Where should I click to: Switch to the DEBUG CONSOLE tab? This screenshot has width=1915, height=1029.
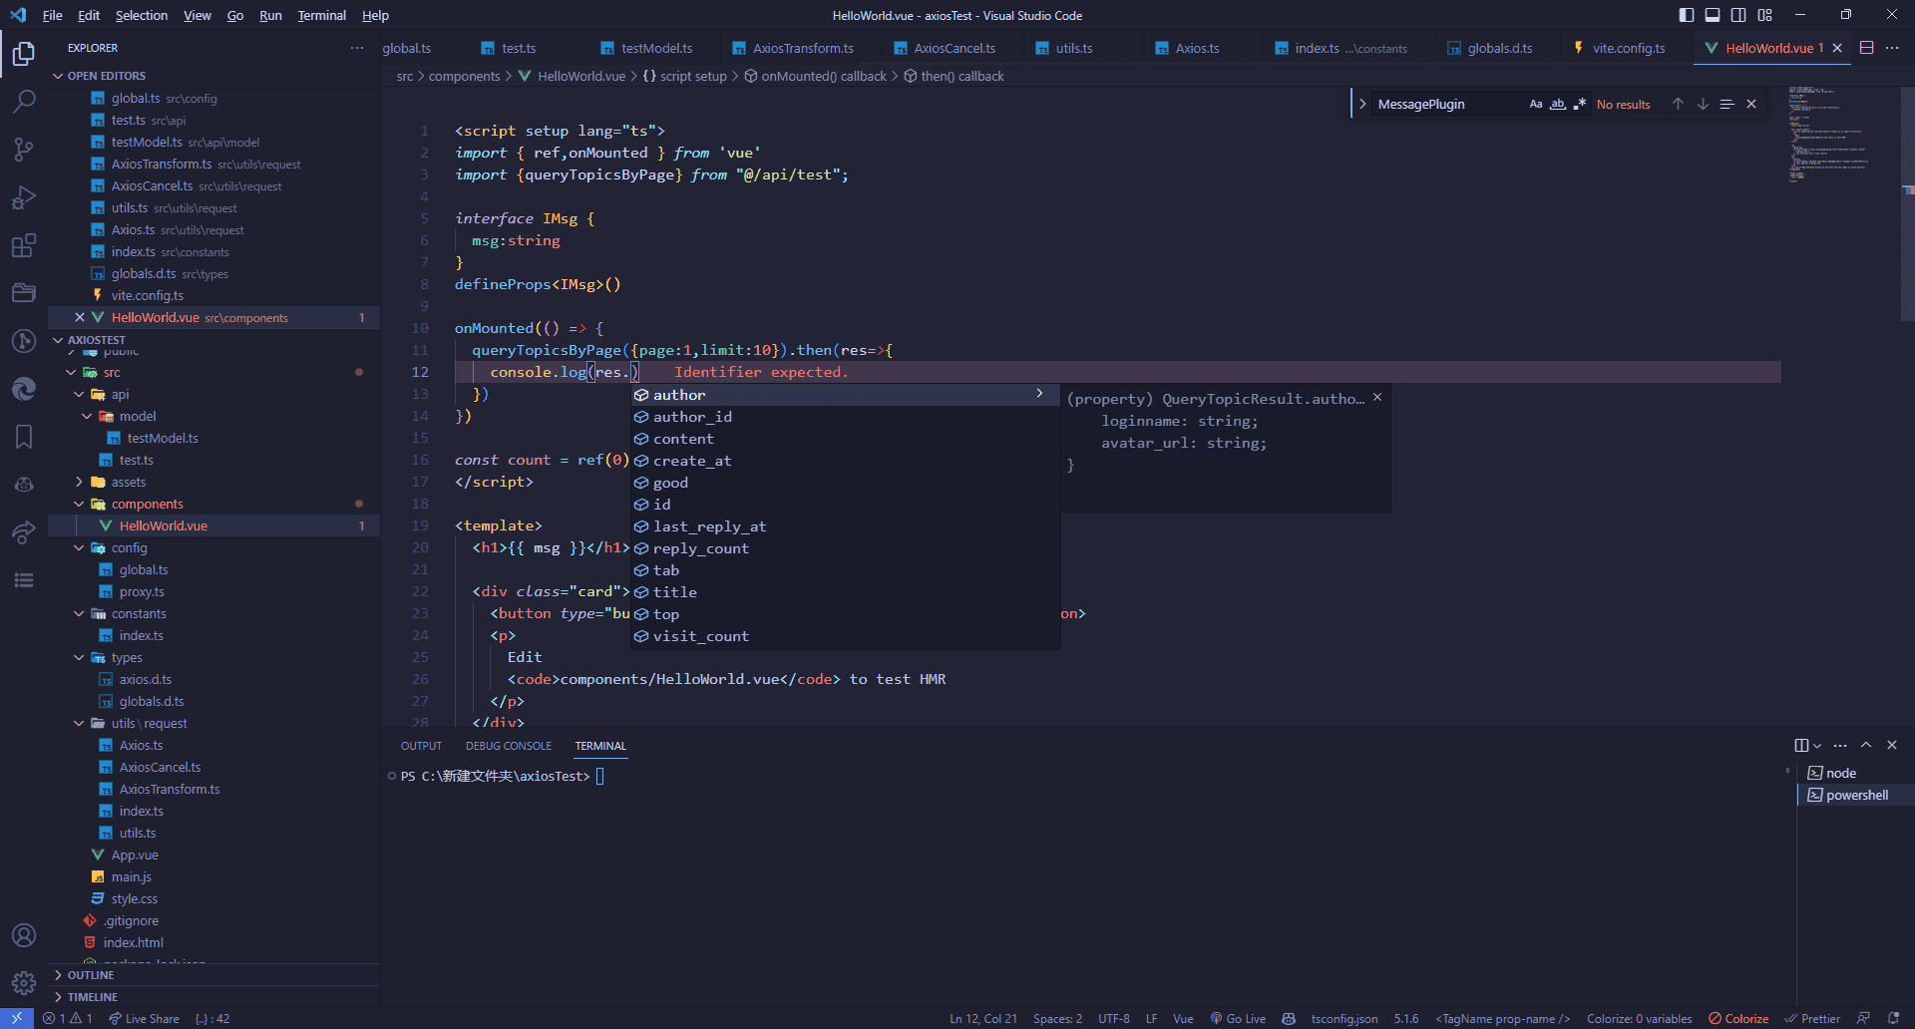(508, 746)
